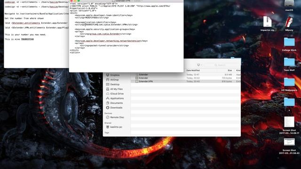Select the Screen Shot 01.38.43 file on the desktop
Viewport: 301px width, 169px height.
[289, 146]
